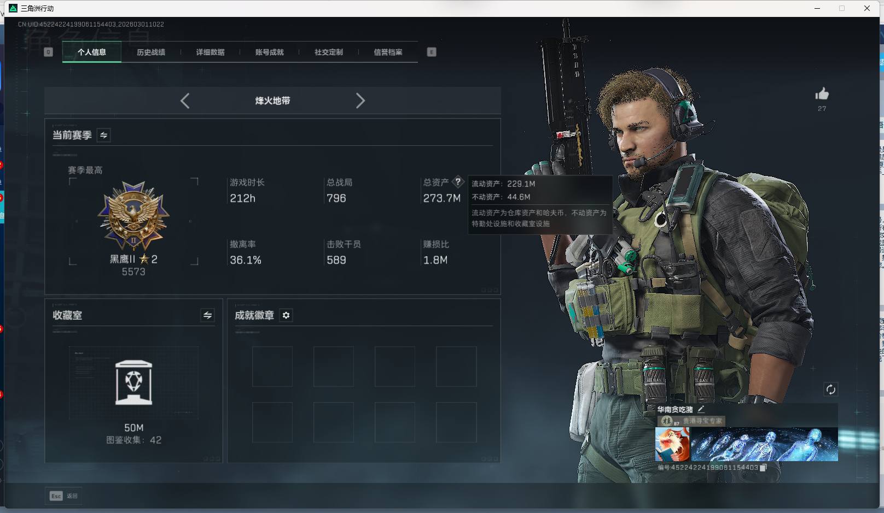884x513 pixels.
Task: Click the 273.7M 总资产 value
Action: tap(442, 198)
